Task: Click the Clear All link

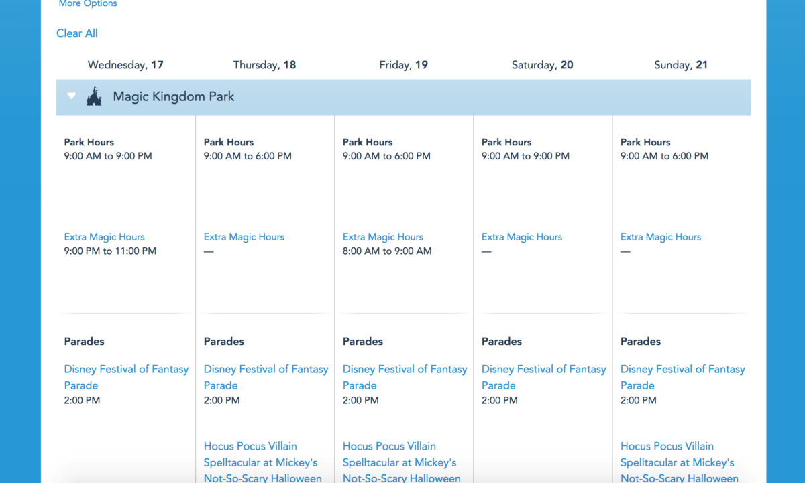Action: (x=77, y=33)
